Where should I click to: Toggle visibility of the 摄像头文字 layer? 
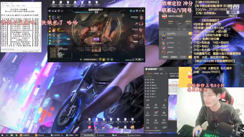click(x=146, y=88)
